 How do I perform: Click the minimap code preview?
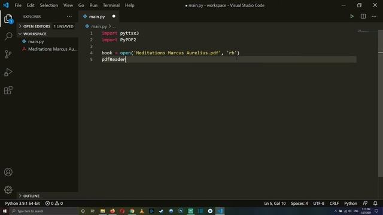363,32
